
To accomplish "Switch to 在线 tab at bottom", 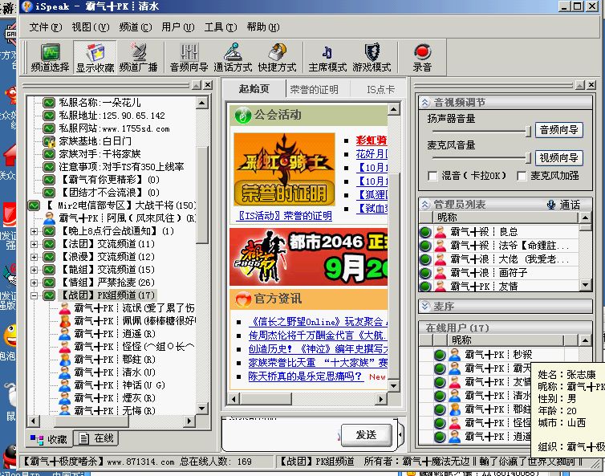I will click(x=96, y=438).
